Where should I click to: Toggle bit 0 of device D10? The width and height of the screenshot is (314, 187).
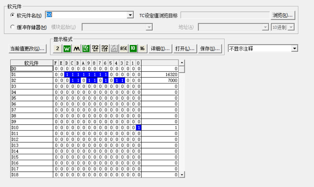pyautogui.click(x=138, y=128)
